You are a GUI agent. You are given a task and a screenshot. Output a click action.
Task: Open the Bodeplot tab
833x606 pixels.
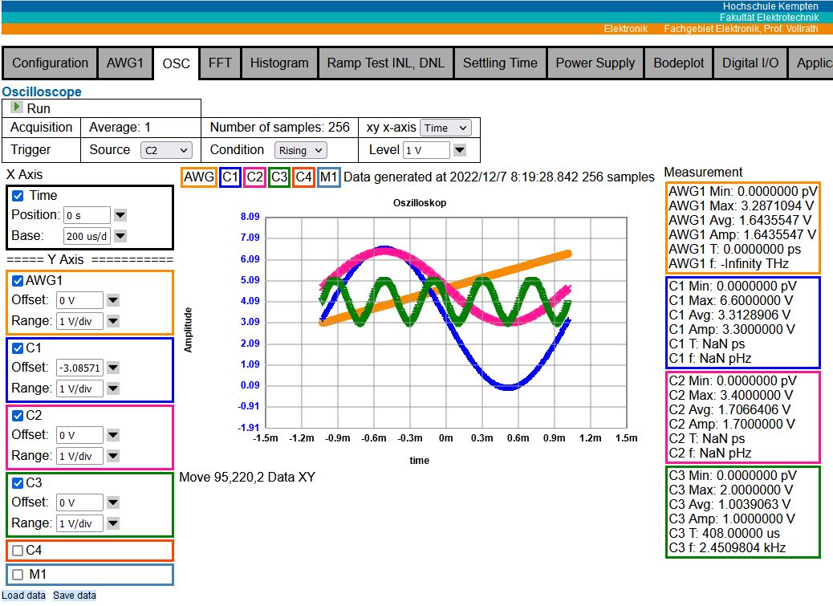tap(678, 63)
